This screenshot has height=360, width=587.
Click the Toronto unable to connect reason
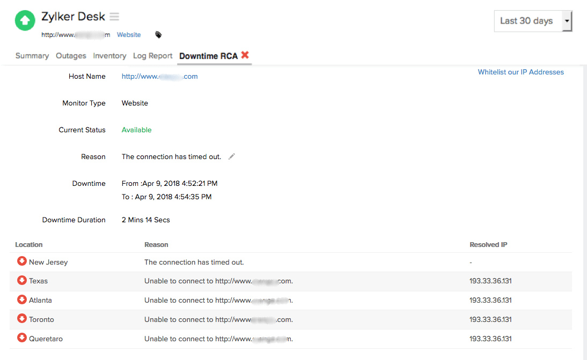pos(218,320)
